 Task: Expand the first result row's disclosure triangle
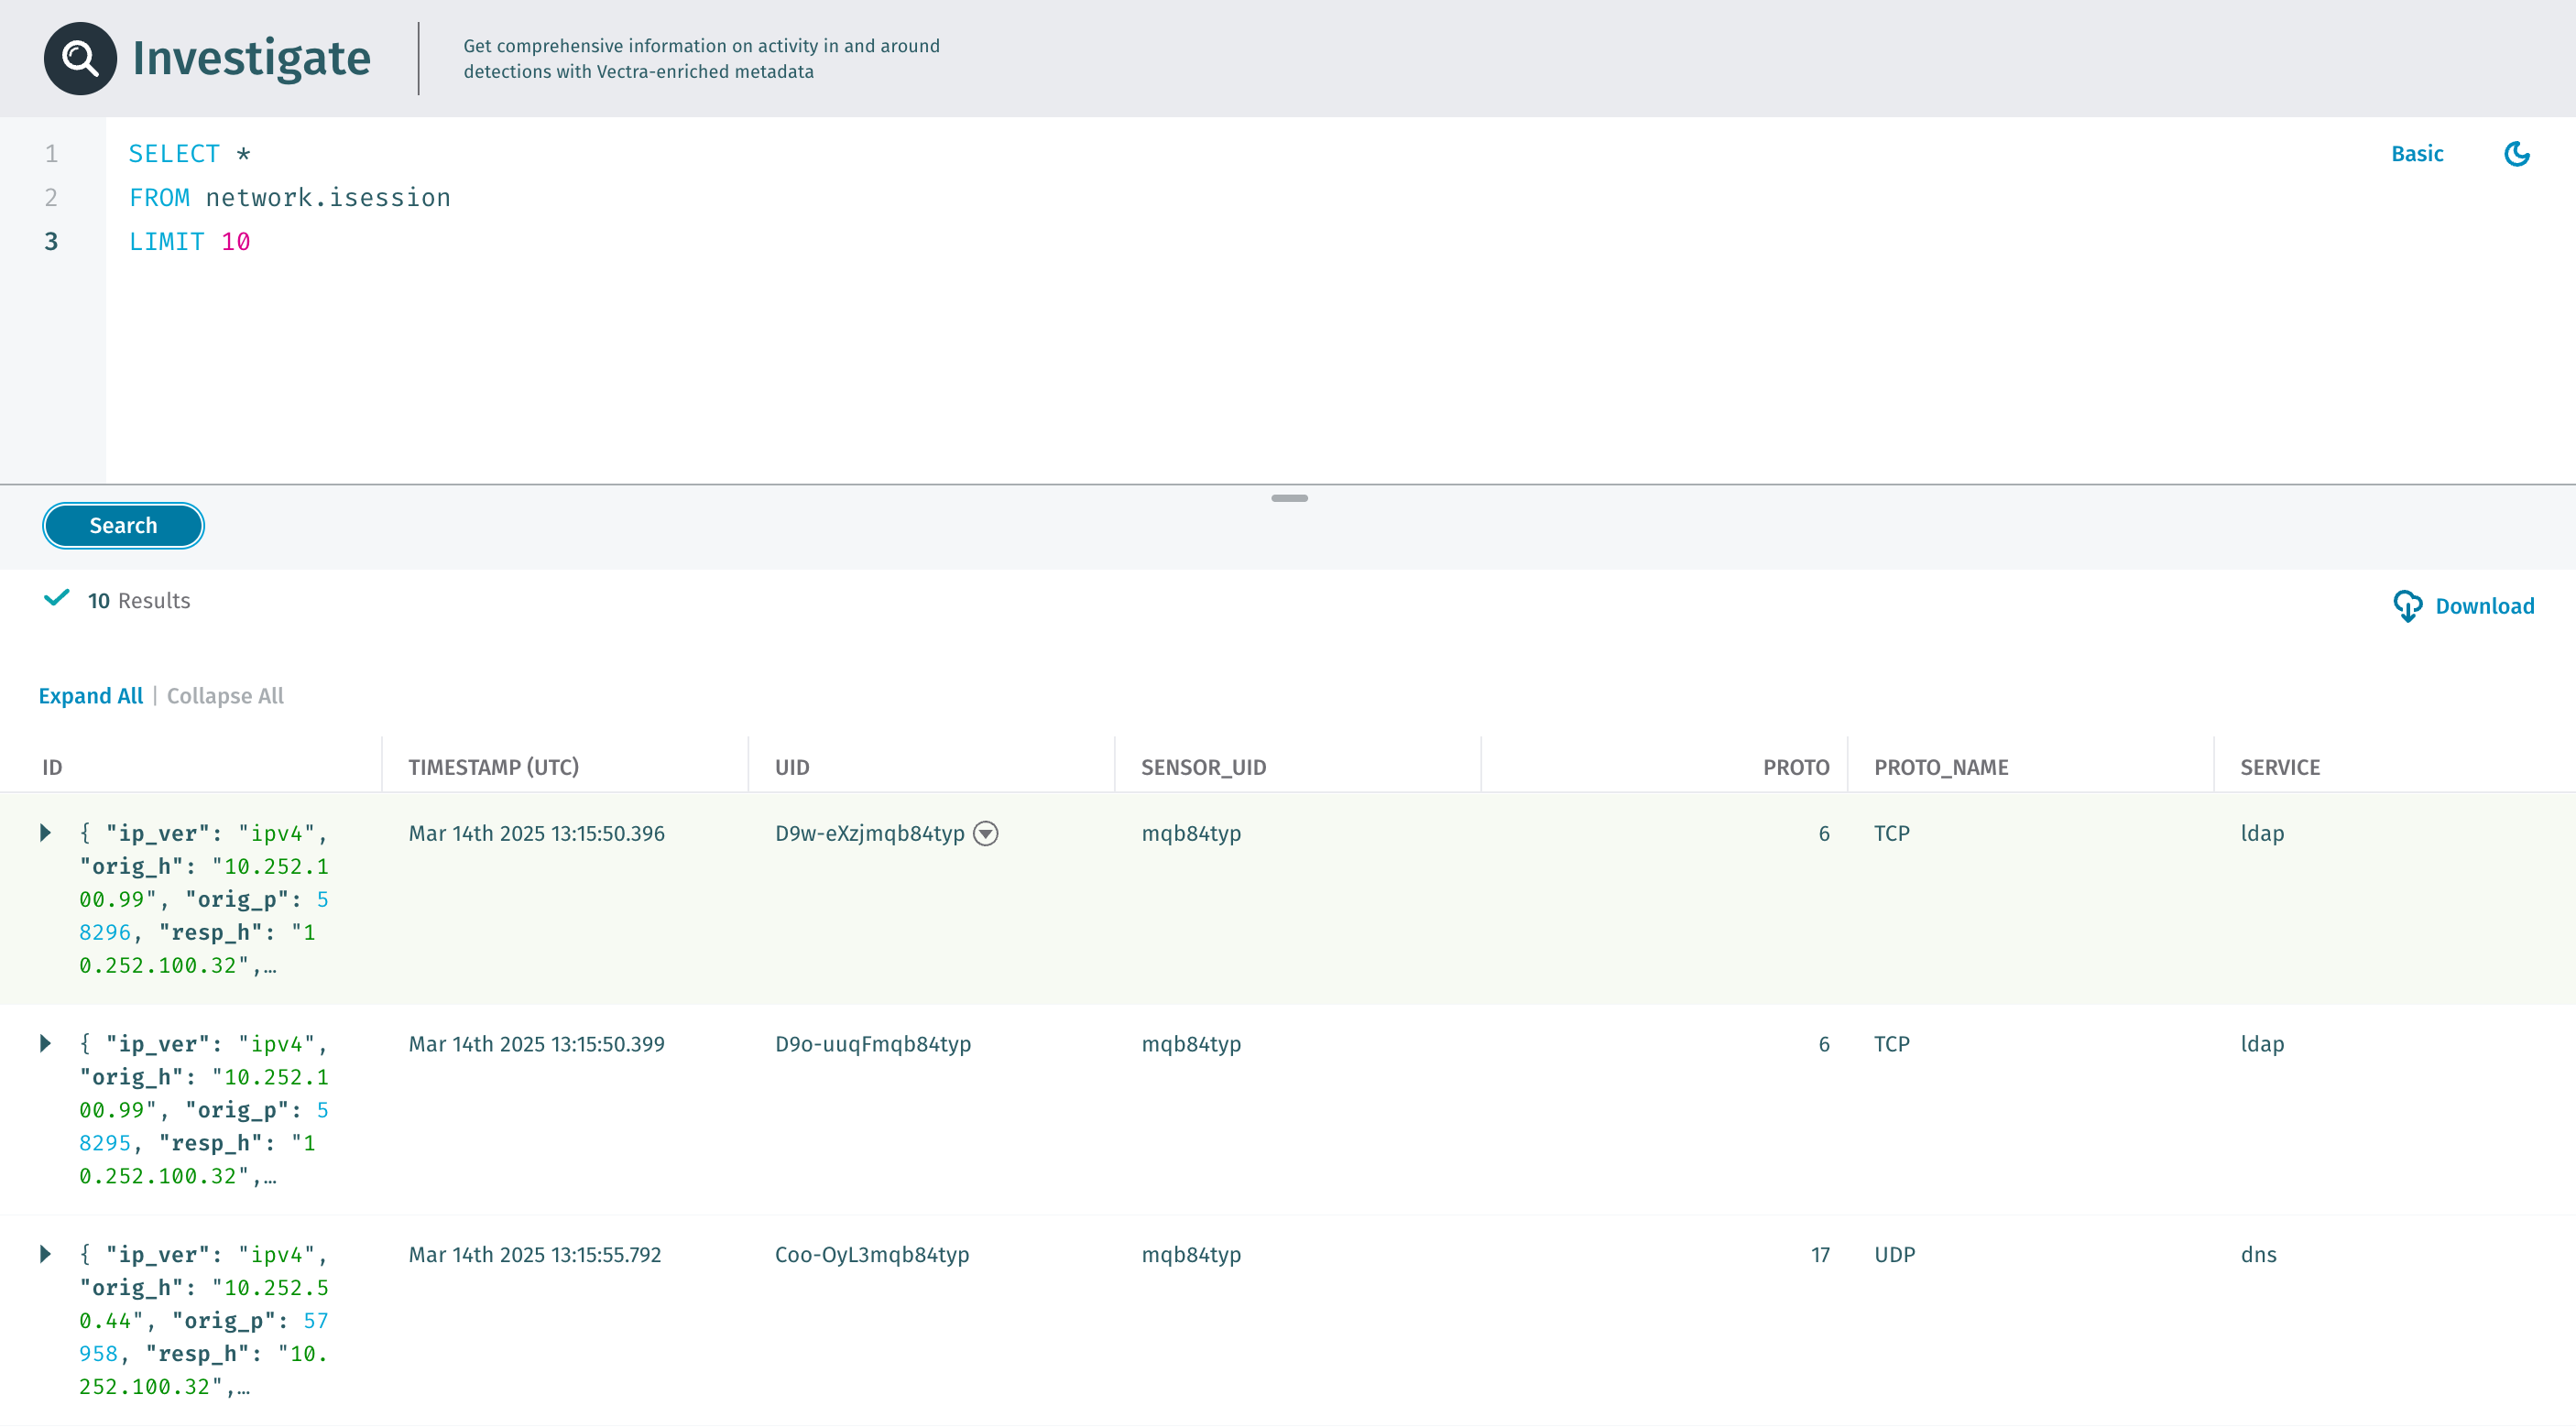coord(45,831)
